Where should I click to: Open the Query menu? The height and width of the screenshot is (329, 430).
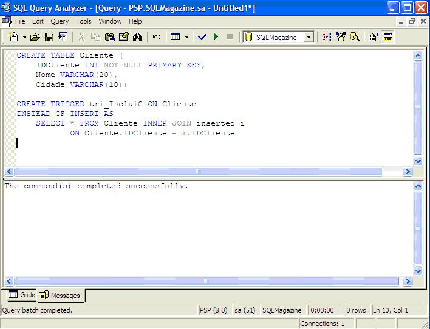[x=60, y=21]
